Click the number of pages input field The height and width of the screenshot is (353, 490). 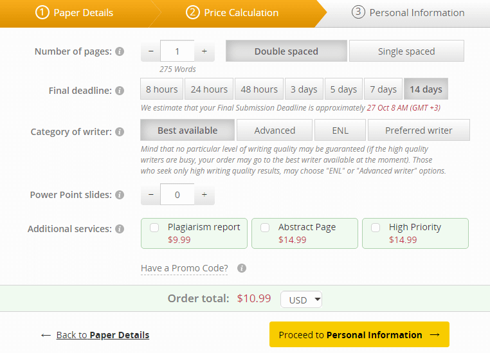[x=177, y=51]
